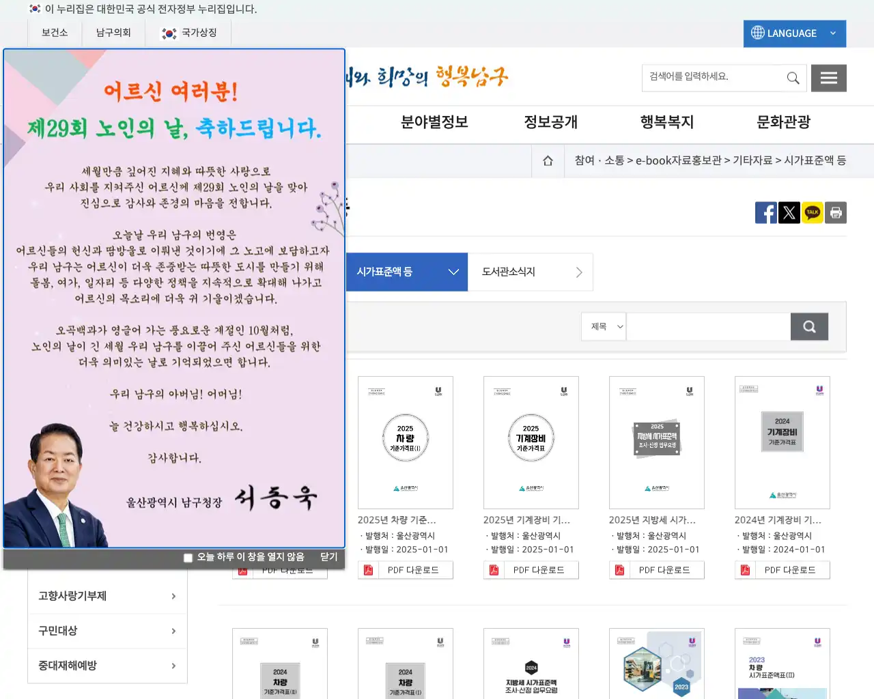Click PDF icon for 2025년 기계장비

(x=494, y=570)
